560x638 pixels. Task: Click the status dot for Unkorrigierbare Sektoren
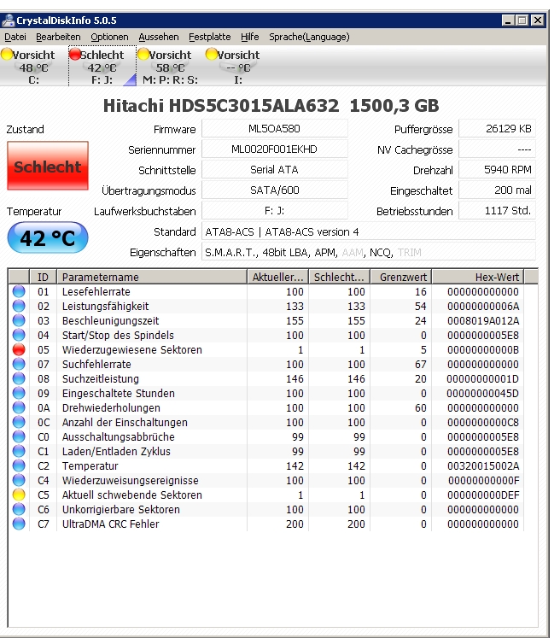click(x=19, y=509)
